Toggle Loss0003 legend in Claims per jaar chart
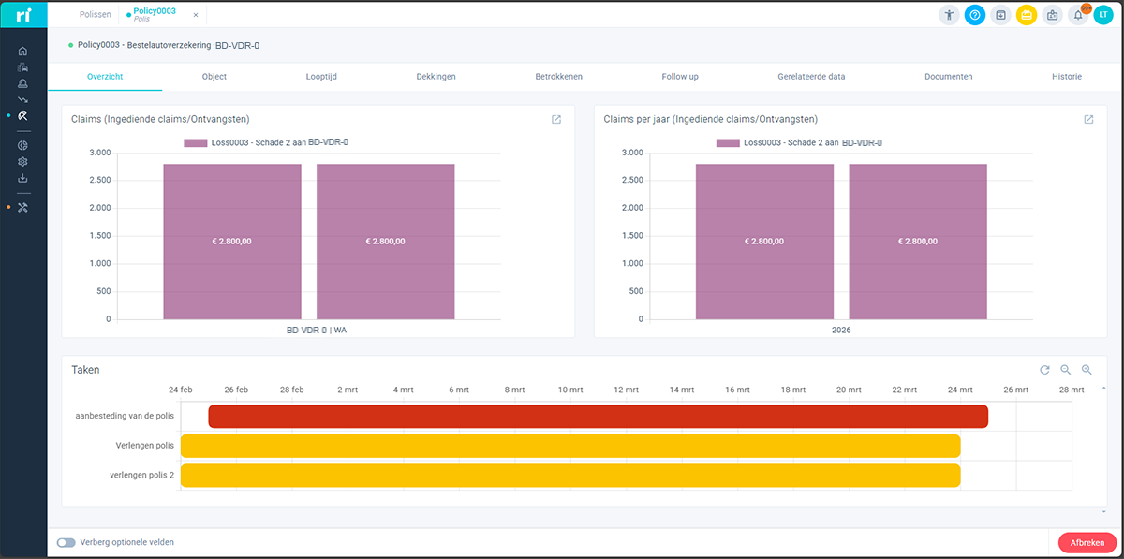Viewport: 1124px width, 559px height. pyautogui.click(x=799, y=142)
